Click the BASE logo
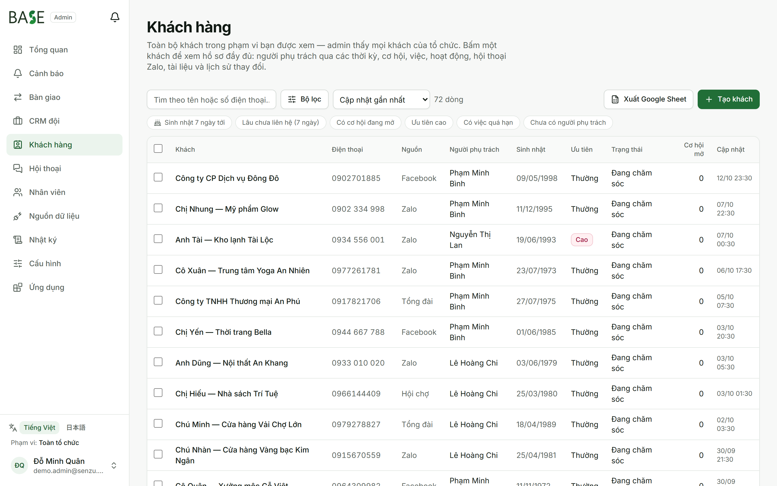Image resolution: width=777 pixels, height=486 pixels. 26,17
